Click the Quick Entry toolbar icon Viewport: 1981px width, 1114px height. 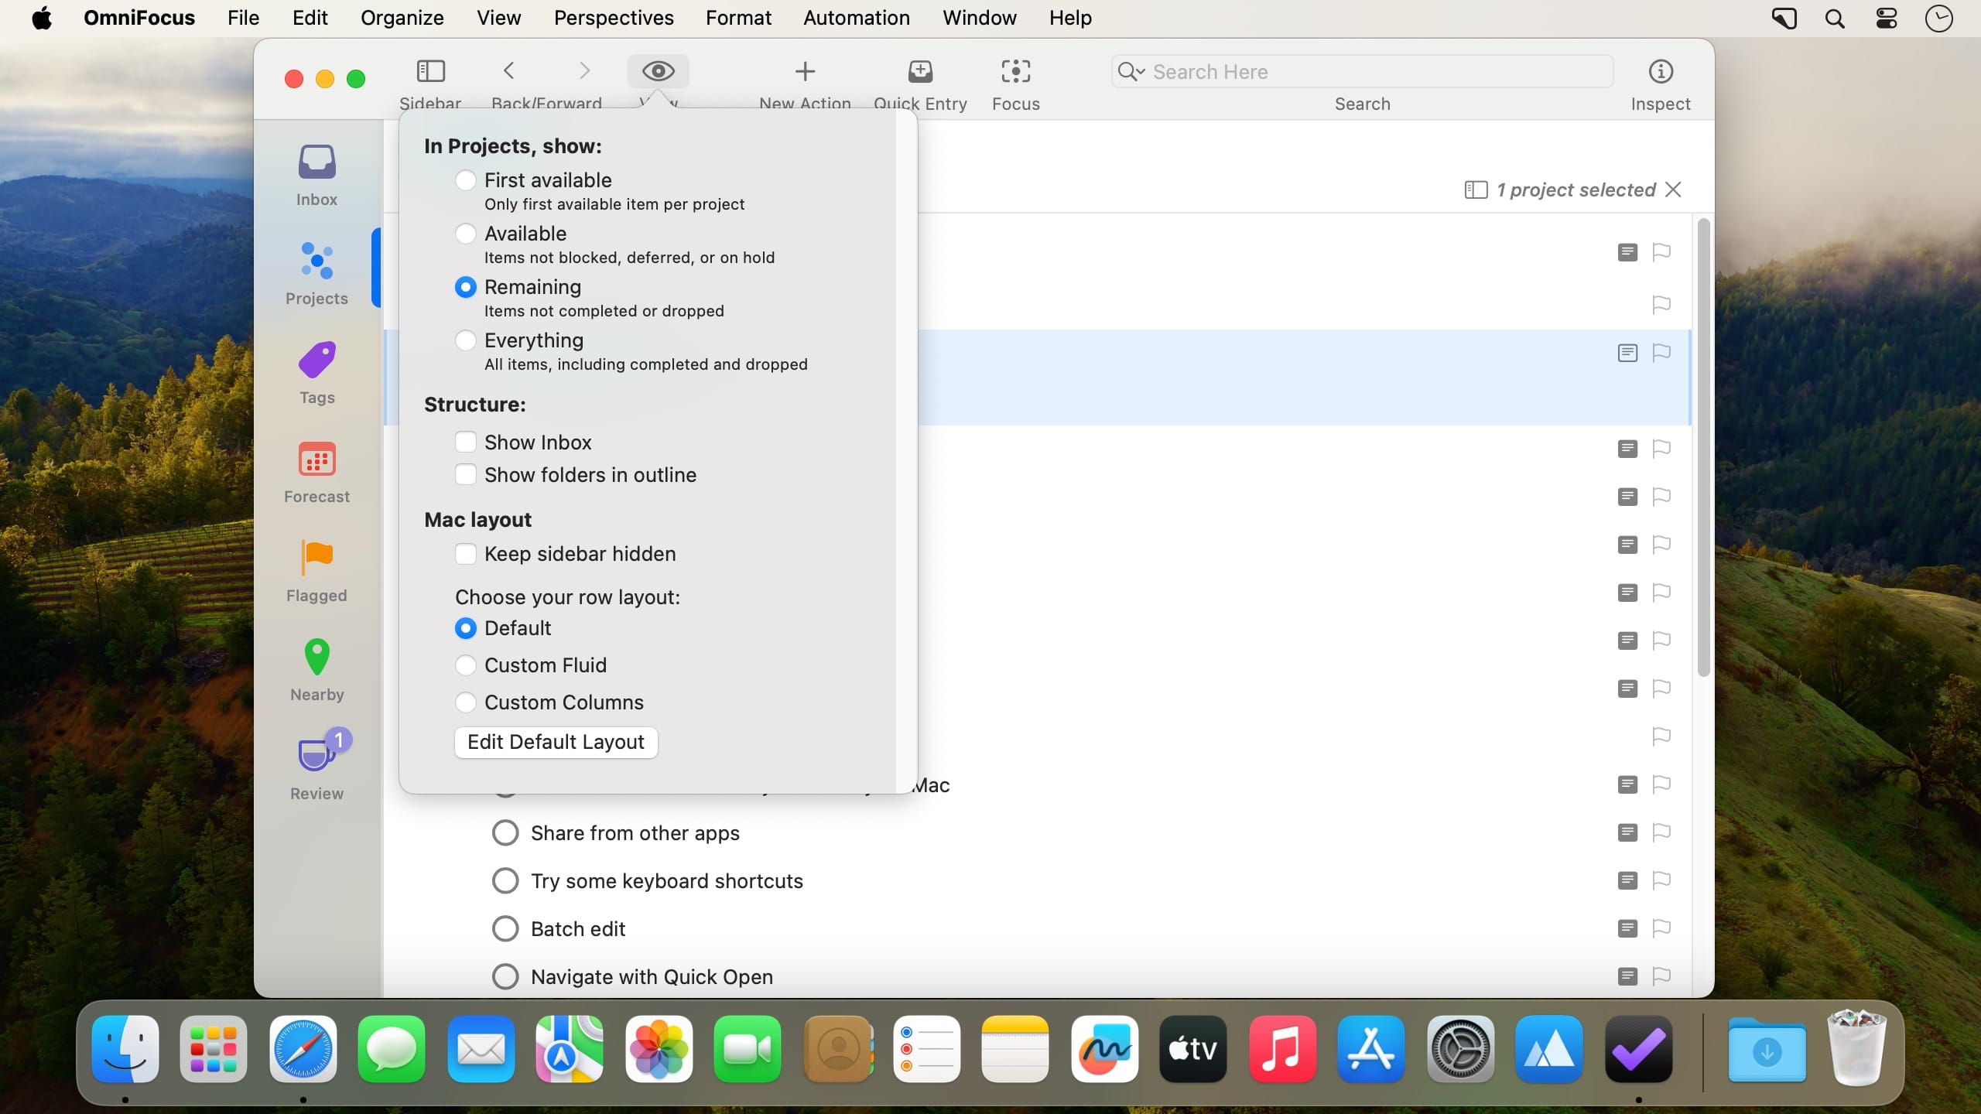(920, 72)
